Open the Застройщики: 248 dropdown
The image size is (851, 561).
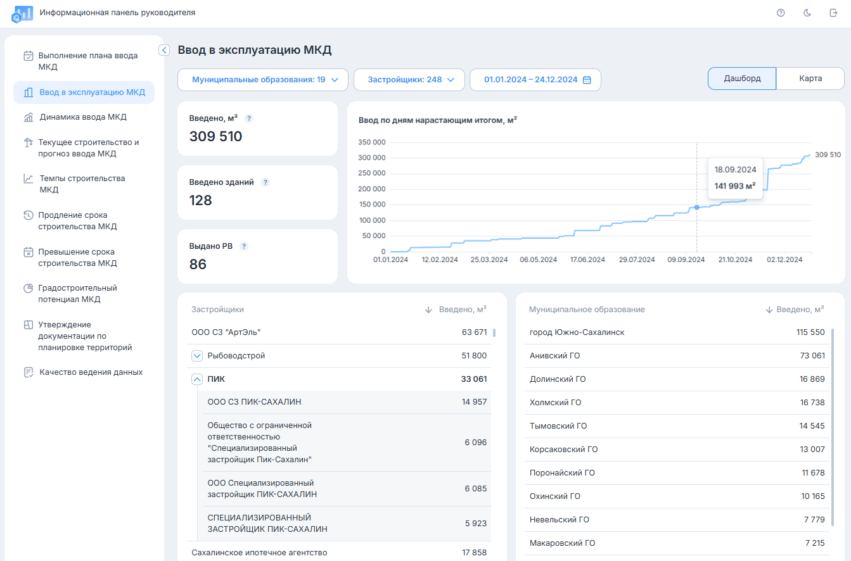[x=409, y=80]
